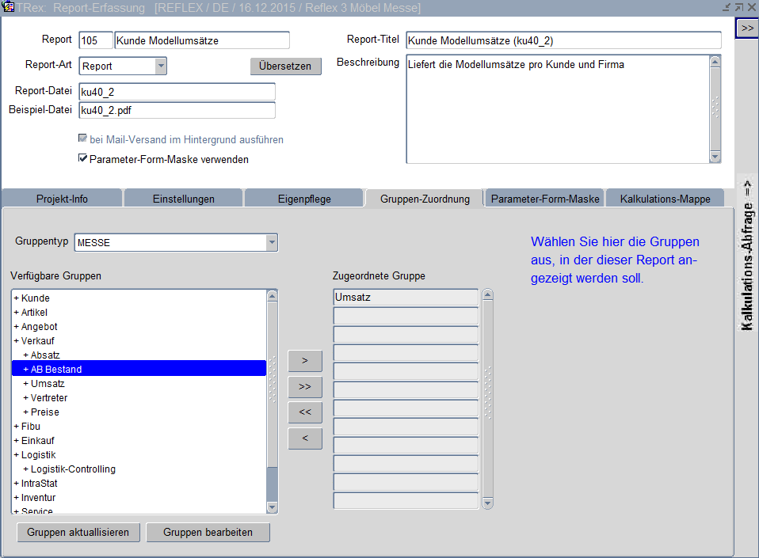Click the double left arrow remove-all button
Image resolution: width=759 pixels, height=558 pixels.
point(305,412)
